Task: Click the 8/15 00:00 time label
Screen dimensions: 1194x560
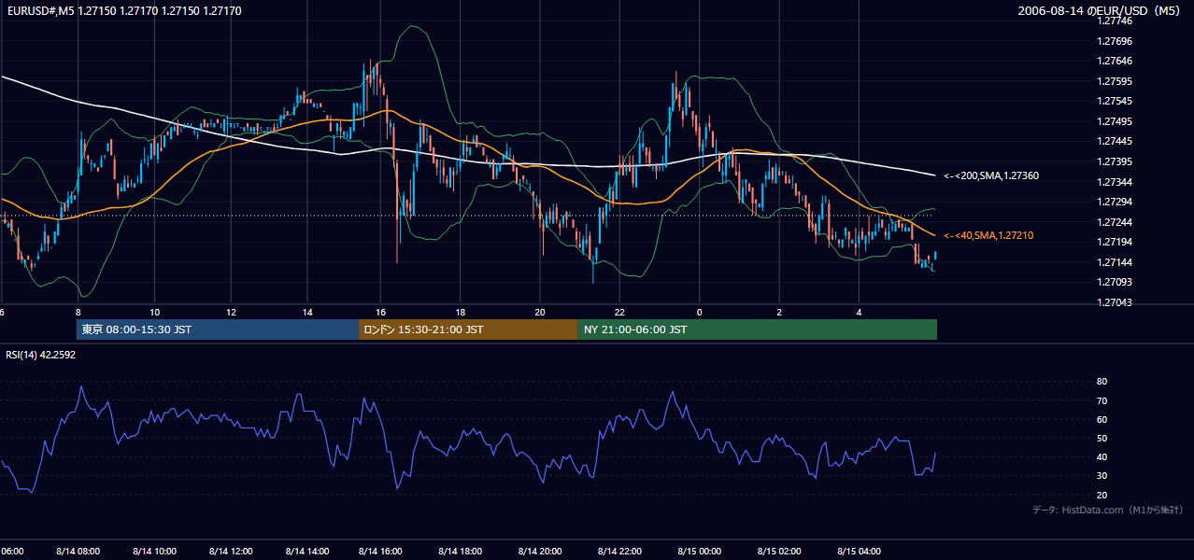Action: coord(700,552)
